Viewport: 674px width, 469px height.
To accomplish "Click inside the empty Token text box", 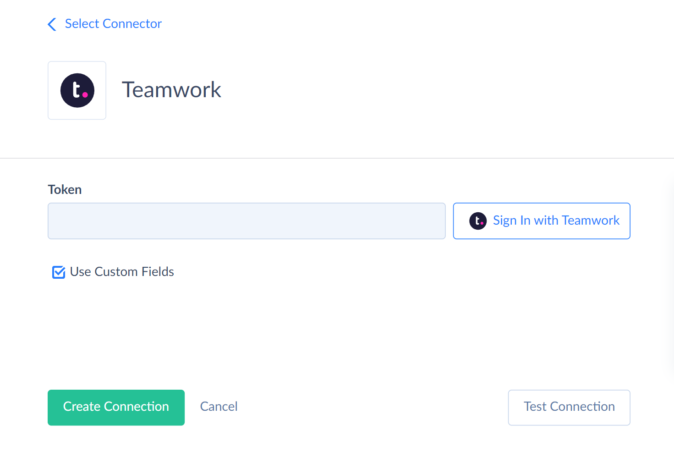I will tap(247, 221).
